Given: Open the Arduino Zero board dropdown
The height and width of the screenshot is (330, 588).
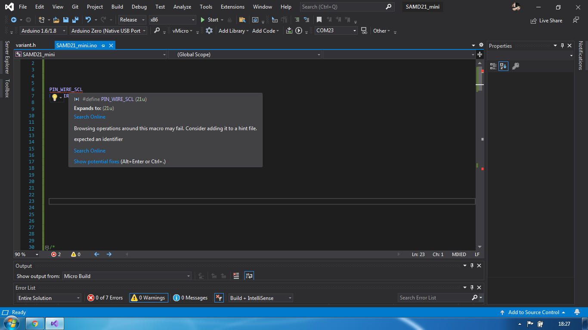Looking at the screenshot, I should click(108, 31).
